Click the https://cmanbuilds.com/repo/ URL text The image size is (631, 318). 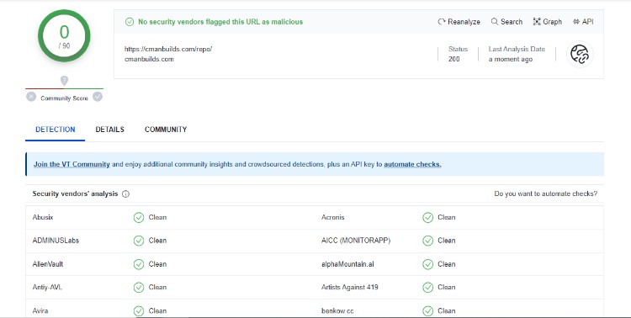point(168,49)
